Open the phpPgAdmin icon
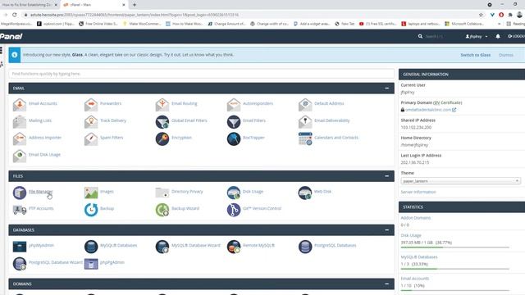525x295 pixels. coord(91,264)
